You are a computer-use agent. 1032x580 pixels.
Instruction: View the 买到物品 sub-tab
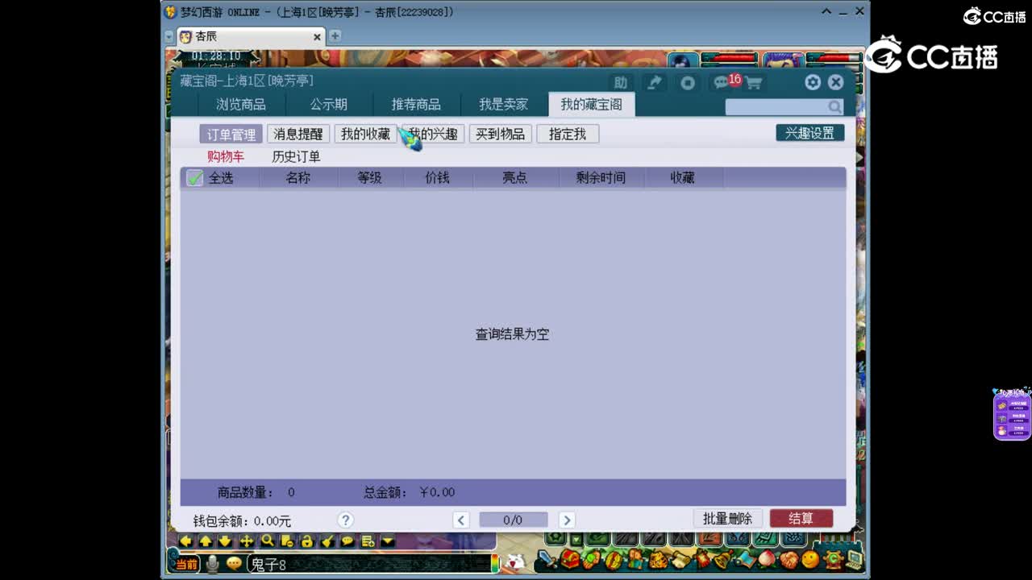pos(501,135)
